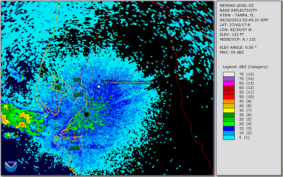
Task: Click the 09/20/2013 03:45:21 GMT timestamp
Action: [244, 20]
